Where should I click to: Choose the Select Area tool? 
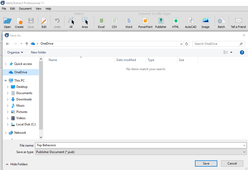pyautogui.click(x=85, y=21)
